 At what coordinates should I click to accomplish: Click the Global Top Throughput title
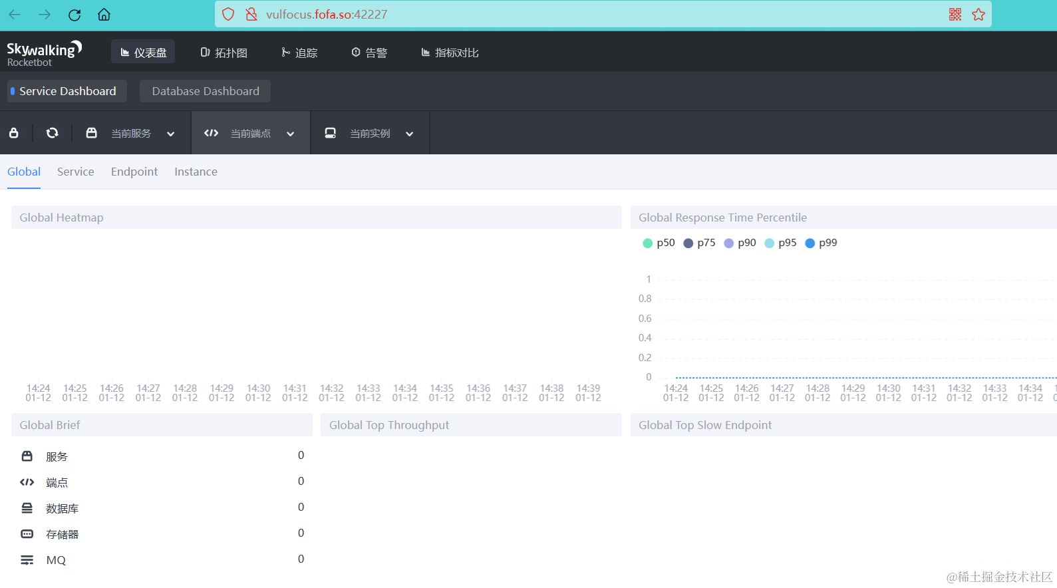tap(389, 425)
